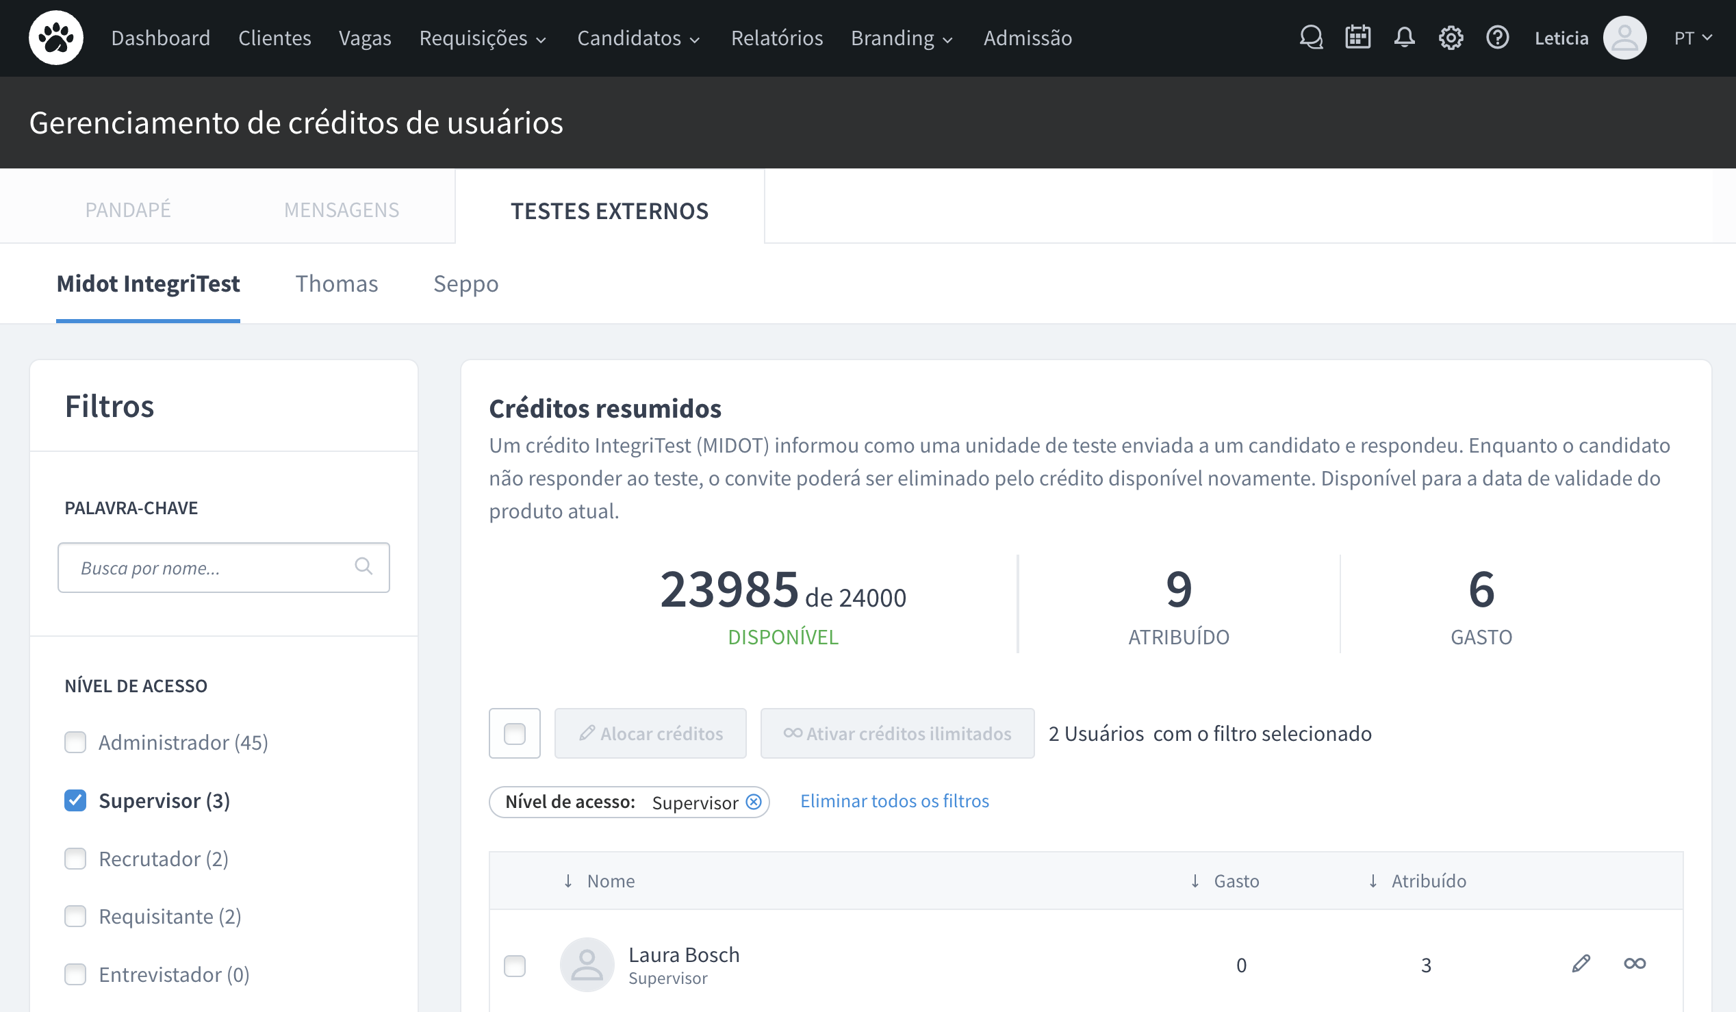
Task: Click the Pandapé paw logo
Action: click(56, 38)
